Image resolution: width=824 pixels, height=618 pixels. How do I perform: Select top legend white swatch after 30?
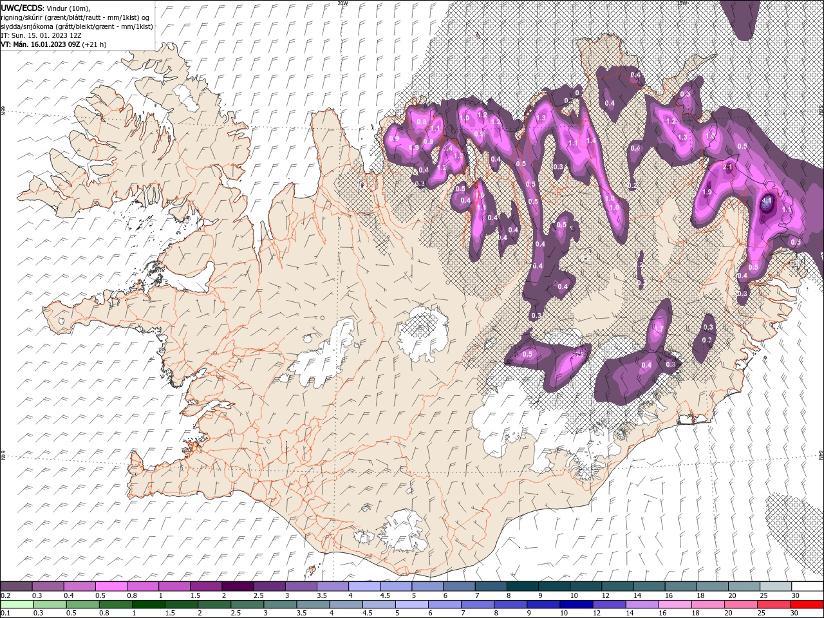[807, 586]
